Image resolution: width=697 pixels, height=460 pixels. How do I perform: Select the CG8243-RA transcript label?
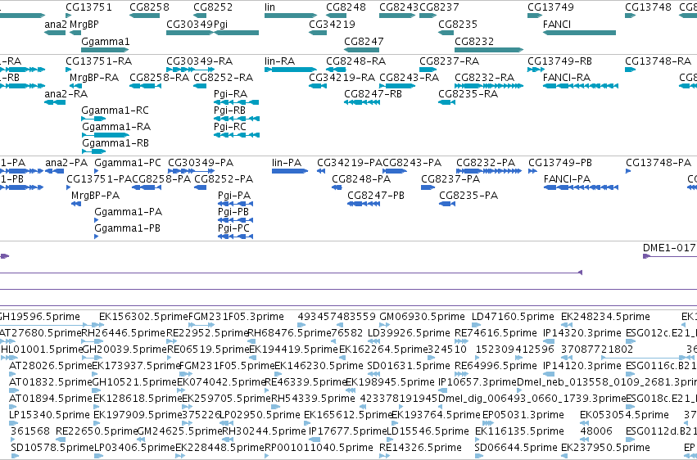(409, 77)
